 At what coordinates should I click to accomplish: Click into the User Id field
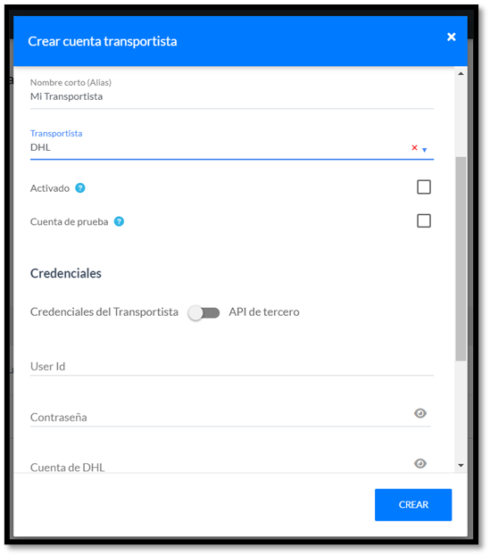tap(232, 367)
